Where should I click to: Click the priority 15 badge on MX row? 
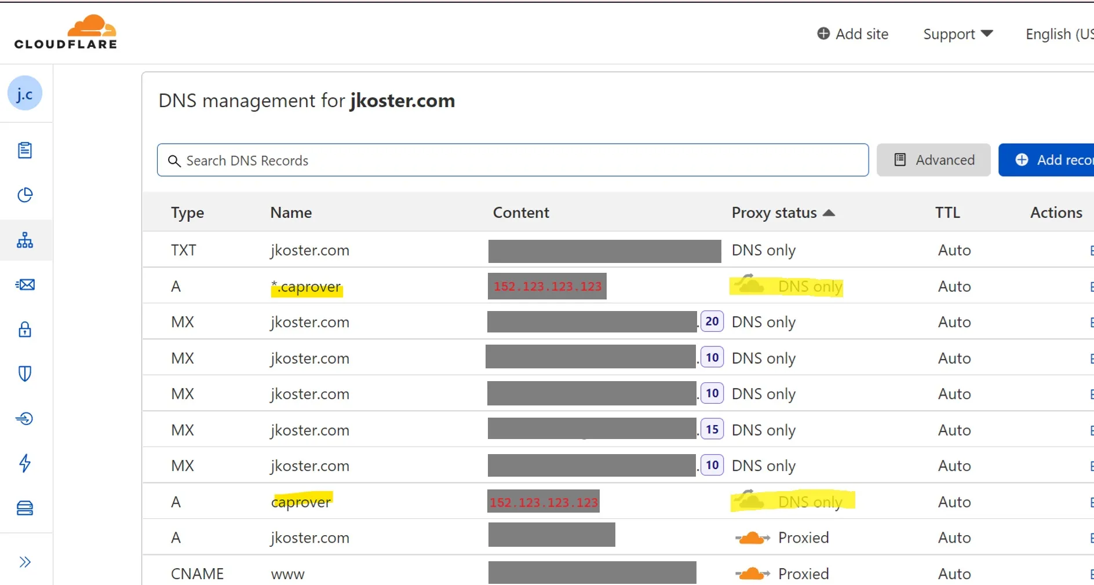(x=712, y=429)
